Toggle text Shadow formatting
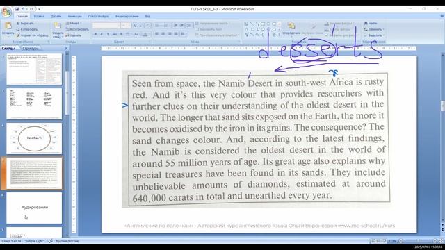Screen dimensions: 445x250 click(121, 34)
